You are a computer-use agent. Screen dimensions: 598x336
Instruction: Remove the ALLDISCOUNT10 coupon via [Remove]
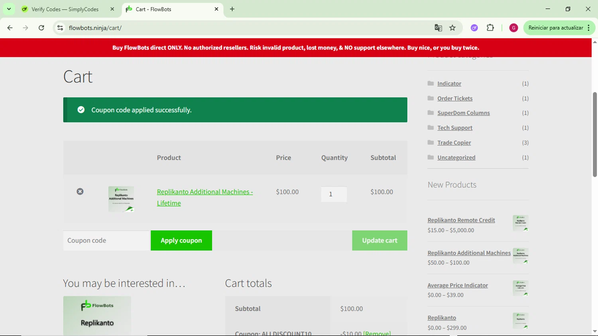[377, 334]
